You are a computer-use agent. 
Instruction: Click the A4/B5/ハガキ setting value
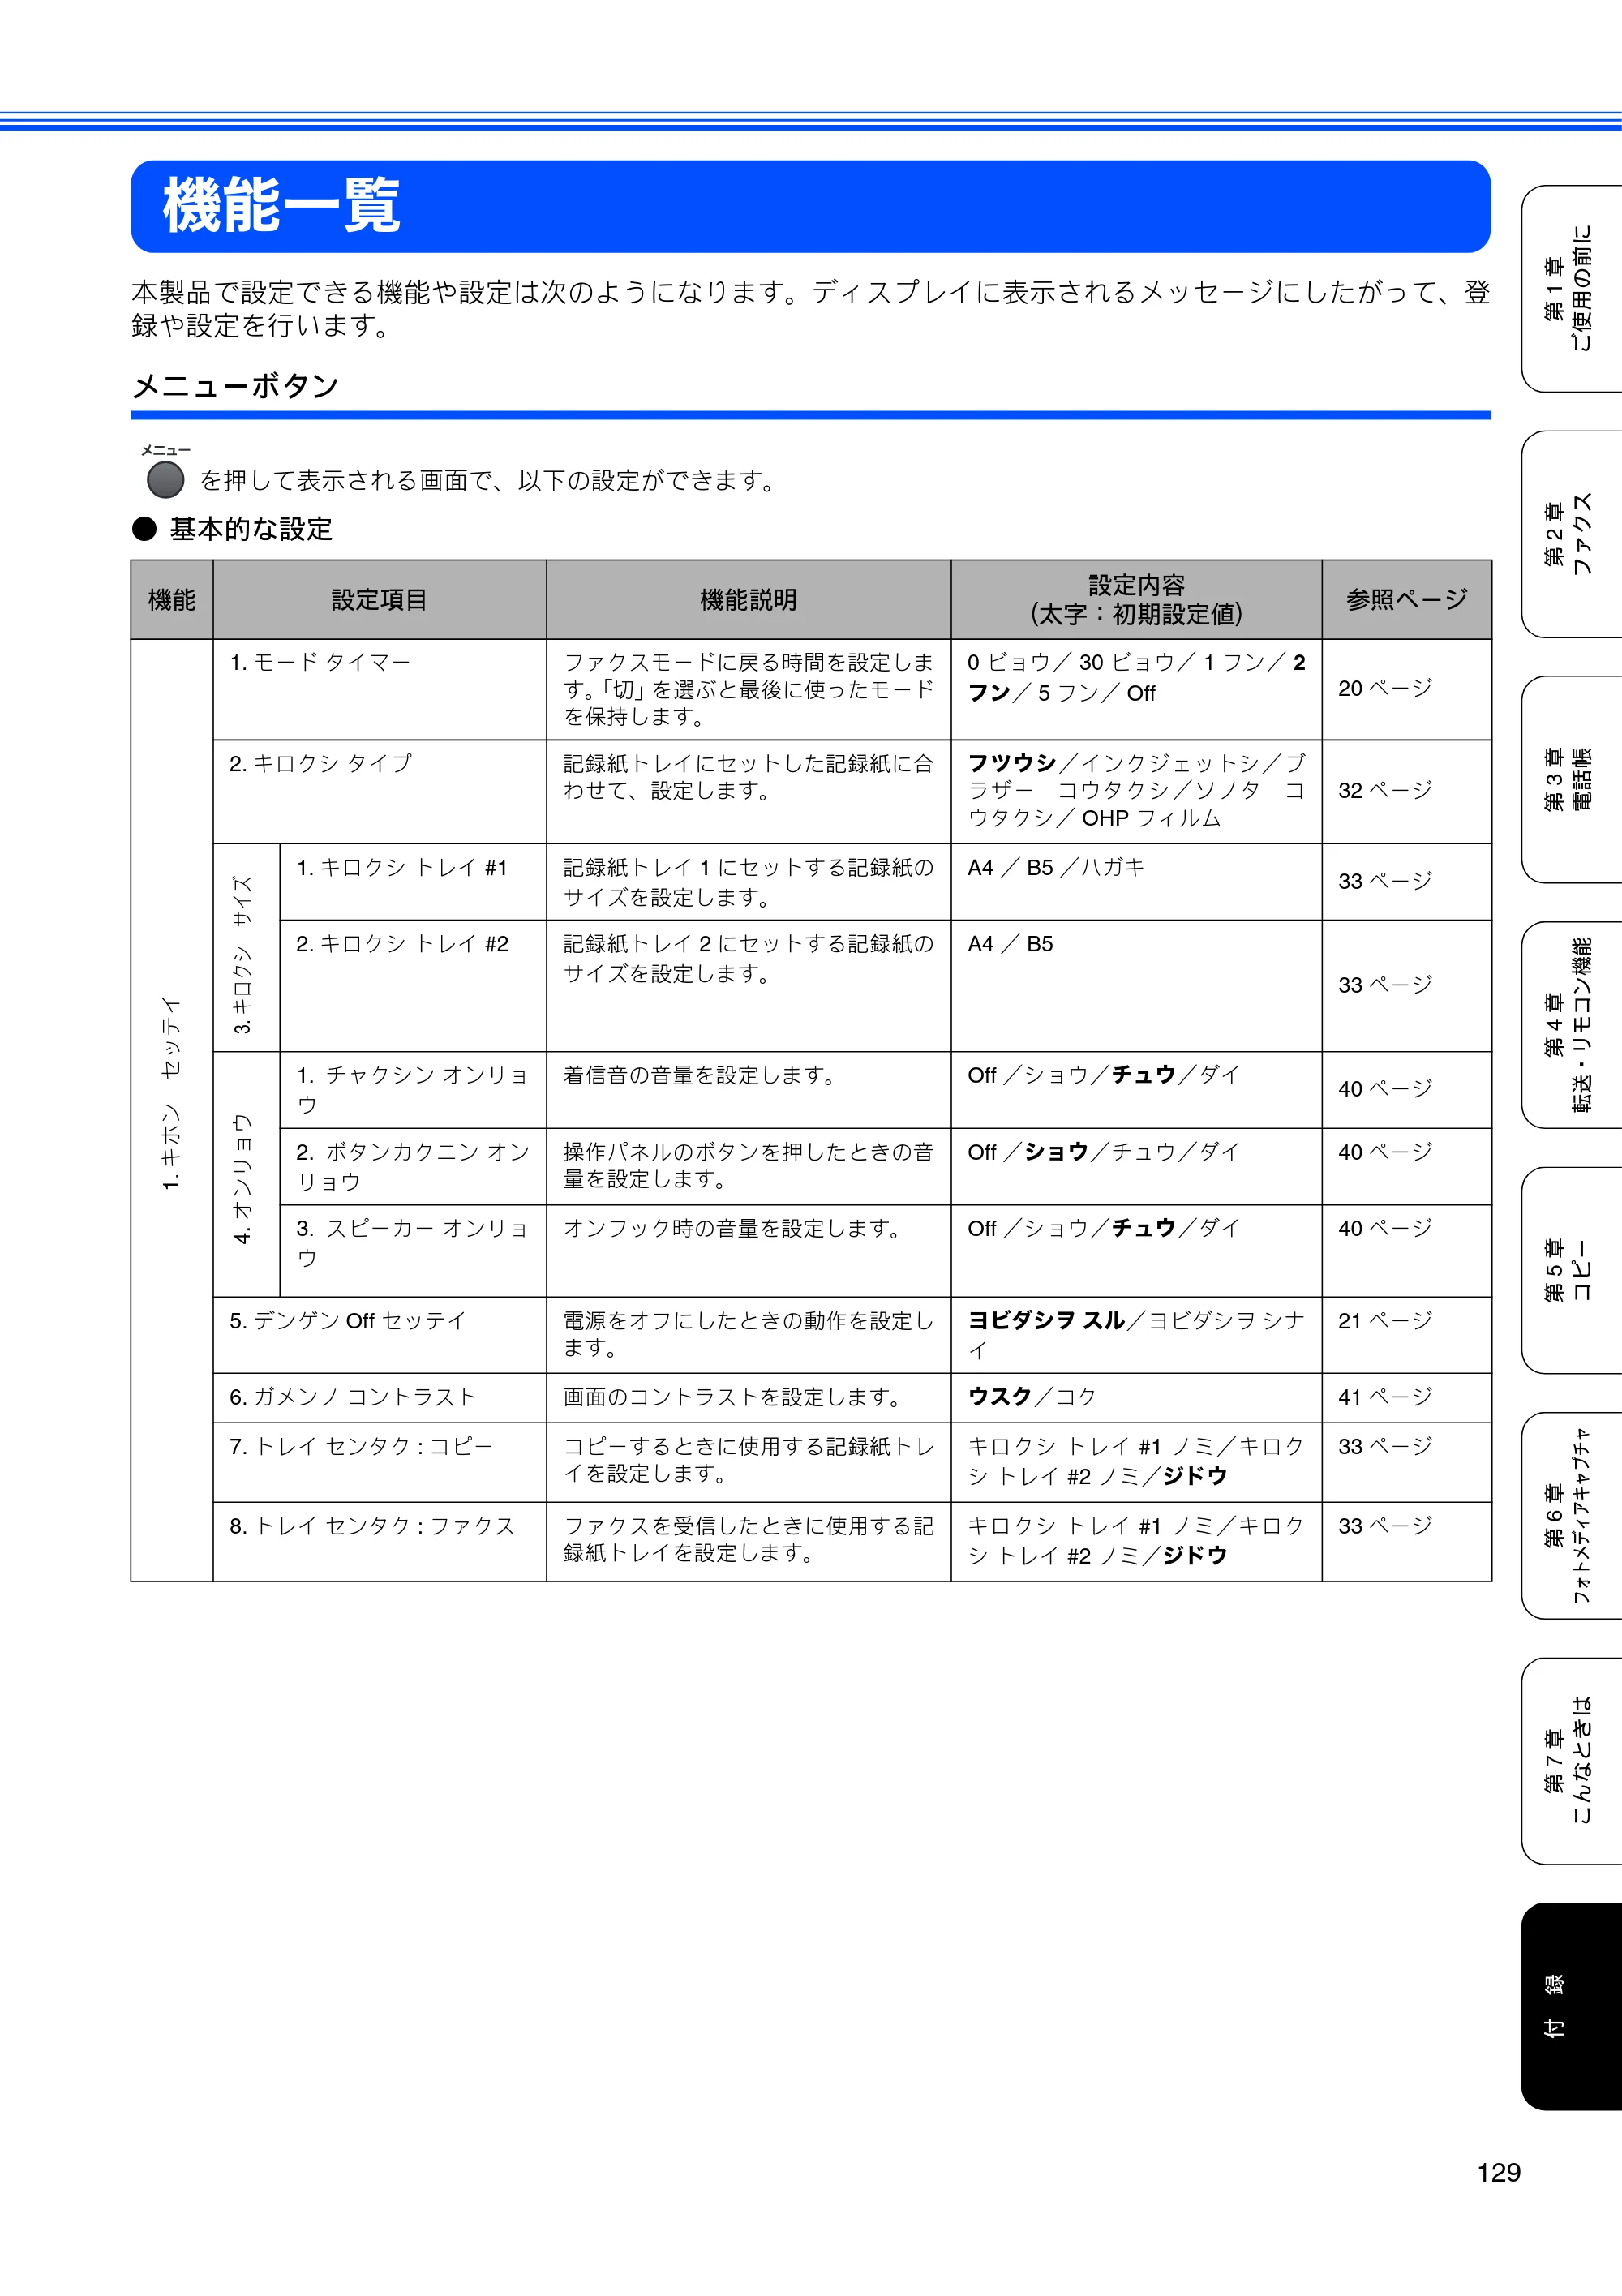click(1055, 868)
